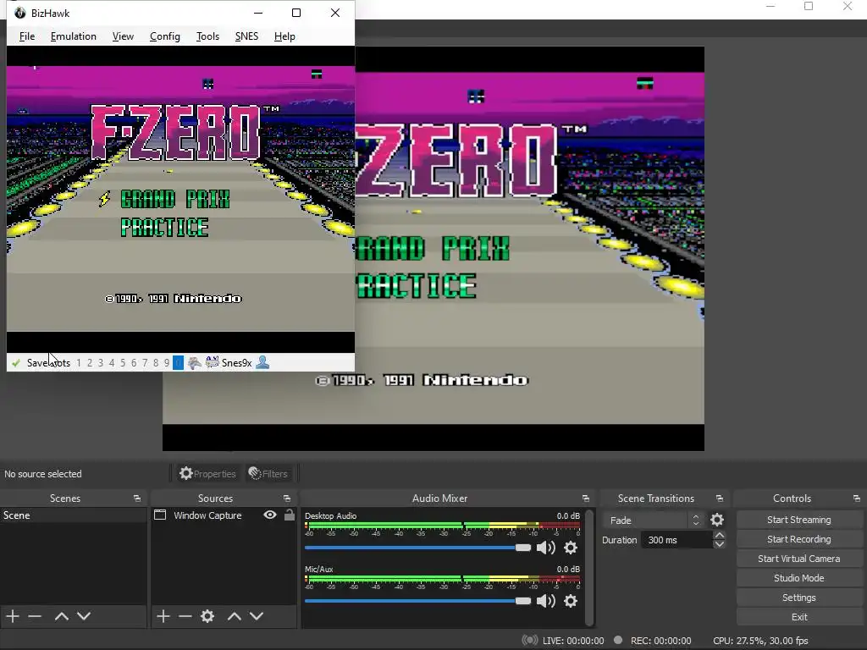Decrease transition duration with down arrow
Image resolution: width=867 pixels, height=650 pixels.
719,544
